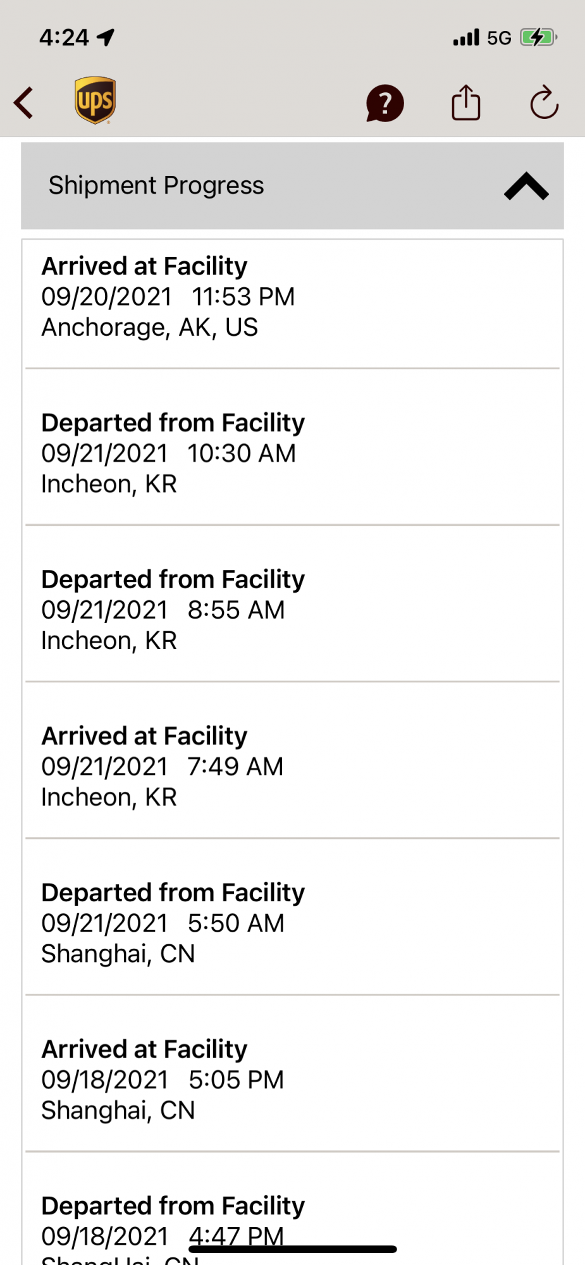The height and width of the screenshot is (1265, 585).
Task: Tap the 4:24 status bar clock
Action: (64, 37)
